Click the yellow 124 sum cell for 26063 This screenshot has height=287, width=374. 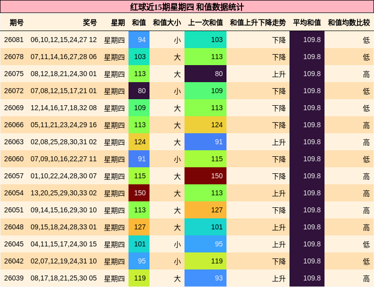pos(139,142)
